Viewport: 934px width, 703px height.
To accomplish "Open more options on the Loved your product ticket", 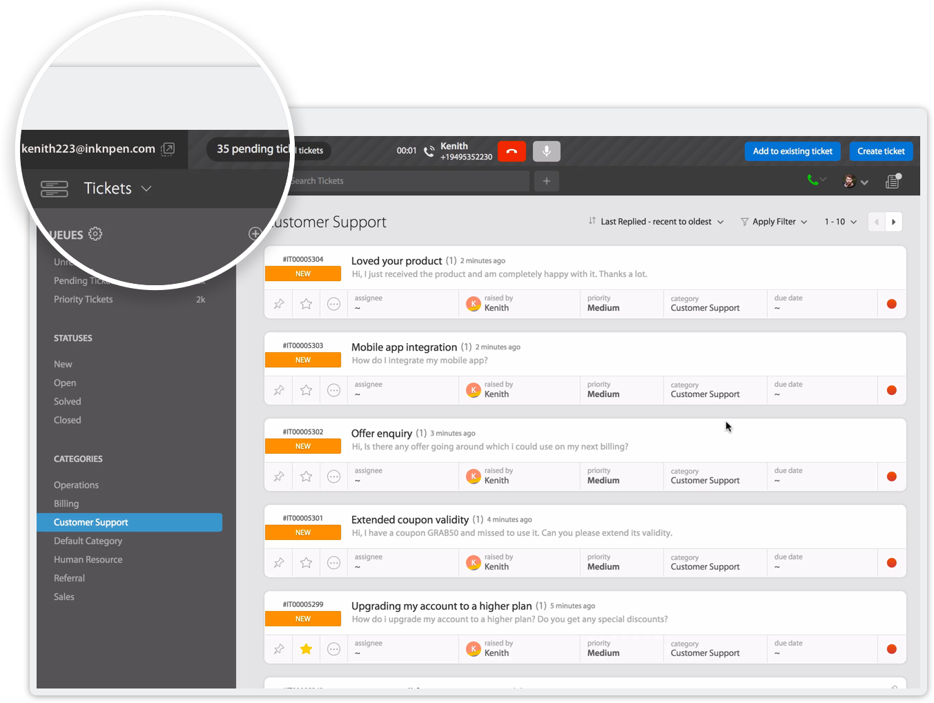I will tap(333, 304).
